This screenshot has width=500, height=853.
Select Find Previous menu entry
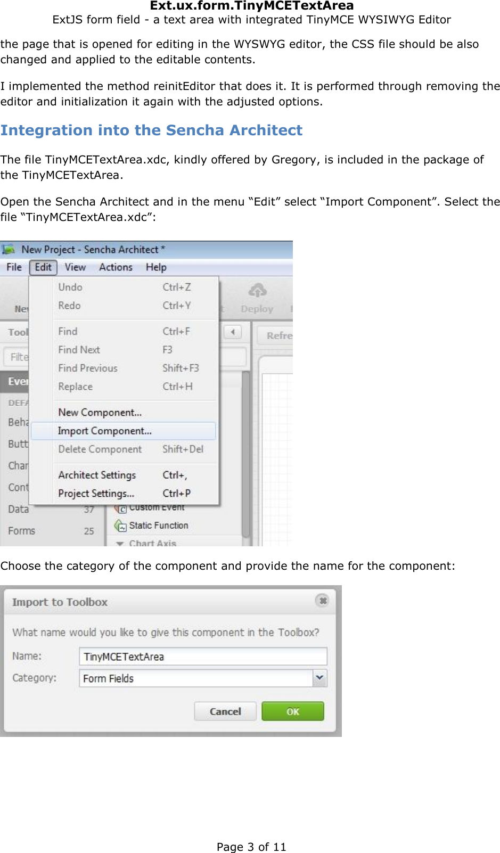tap(124, 368)
